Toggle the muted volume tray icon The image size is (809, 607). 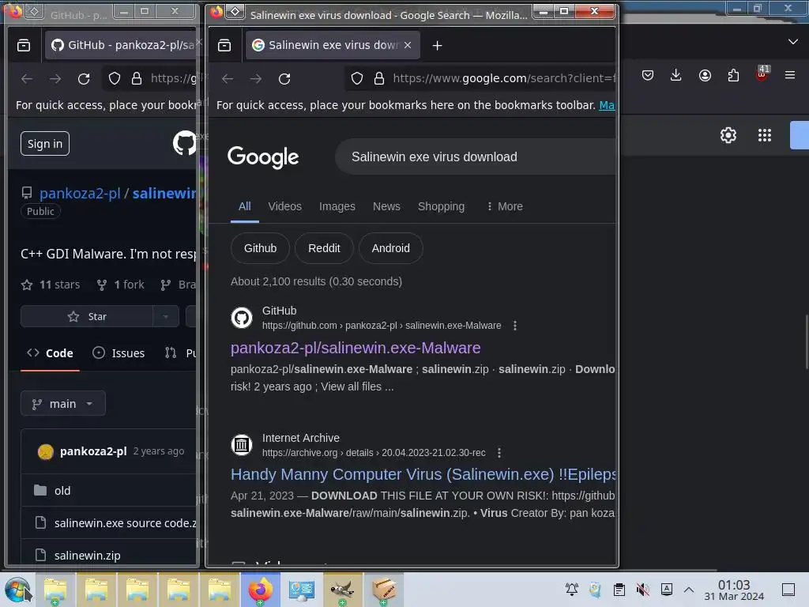[643, 590]
